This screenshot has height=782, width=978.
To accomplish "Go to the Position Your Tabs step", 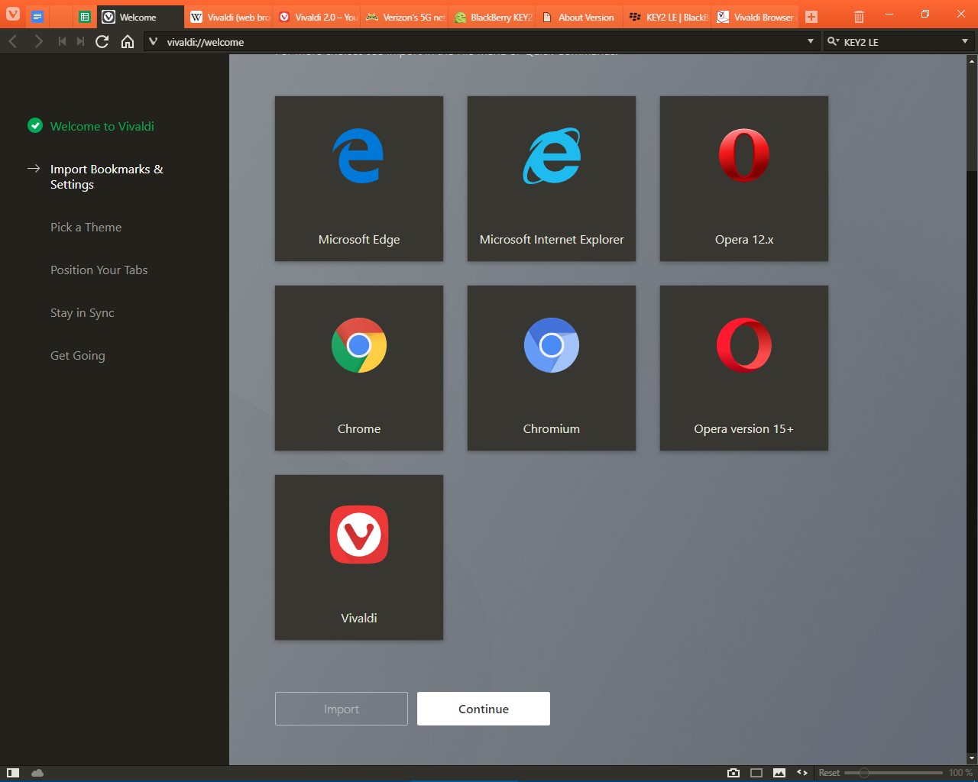I will point(99,270).
